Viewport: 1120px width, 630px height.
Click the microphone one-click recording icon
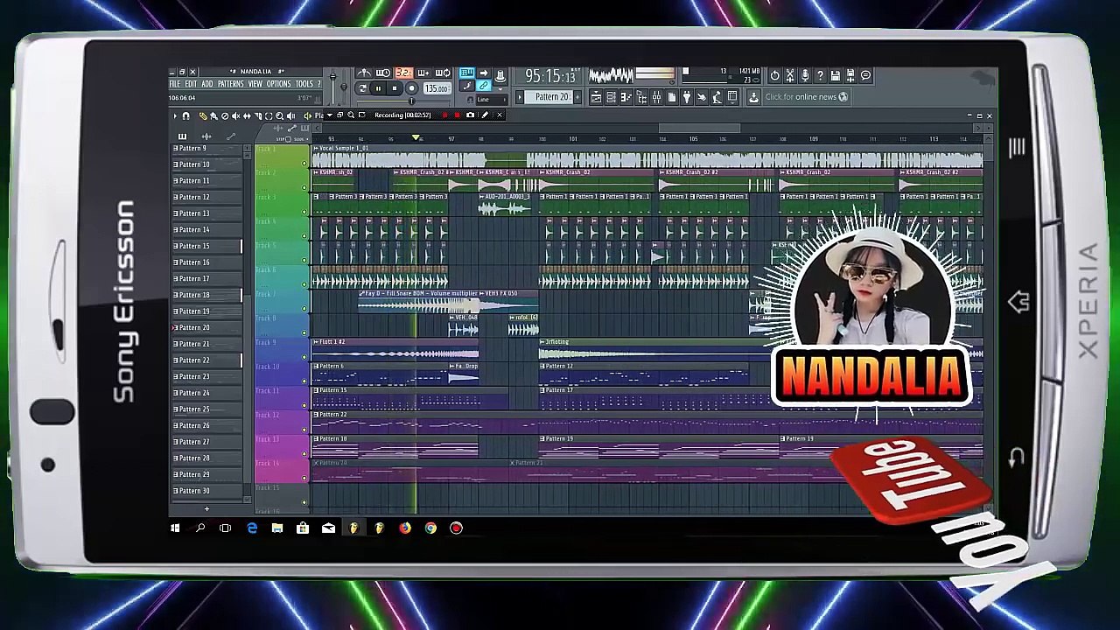[x=805, y=75]
